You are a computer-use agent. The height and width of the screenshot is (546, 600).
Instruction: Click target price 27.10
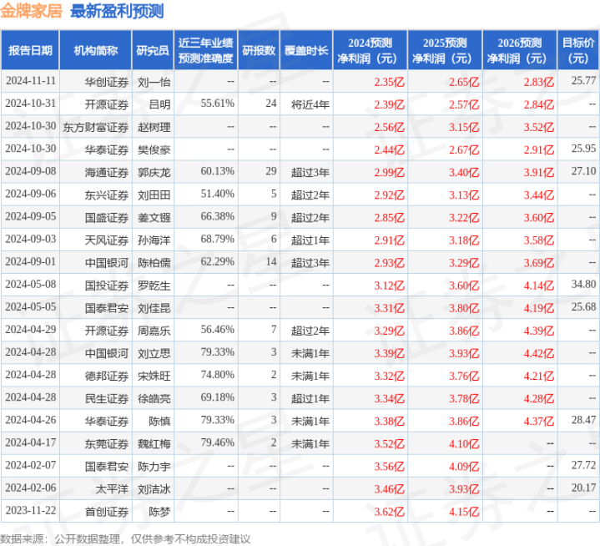point(583,171)
